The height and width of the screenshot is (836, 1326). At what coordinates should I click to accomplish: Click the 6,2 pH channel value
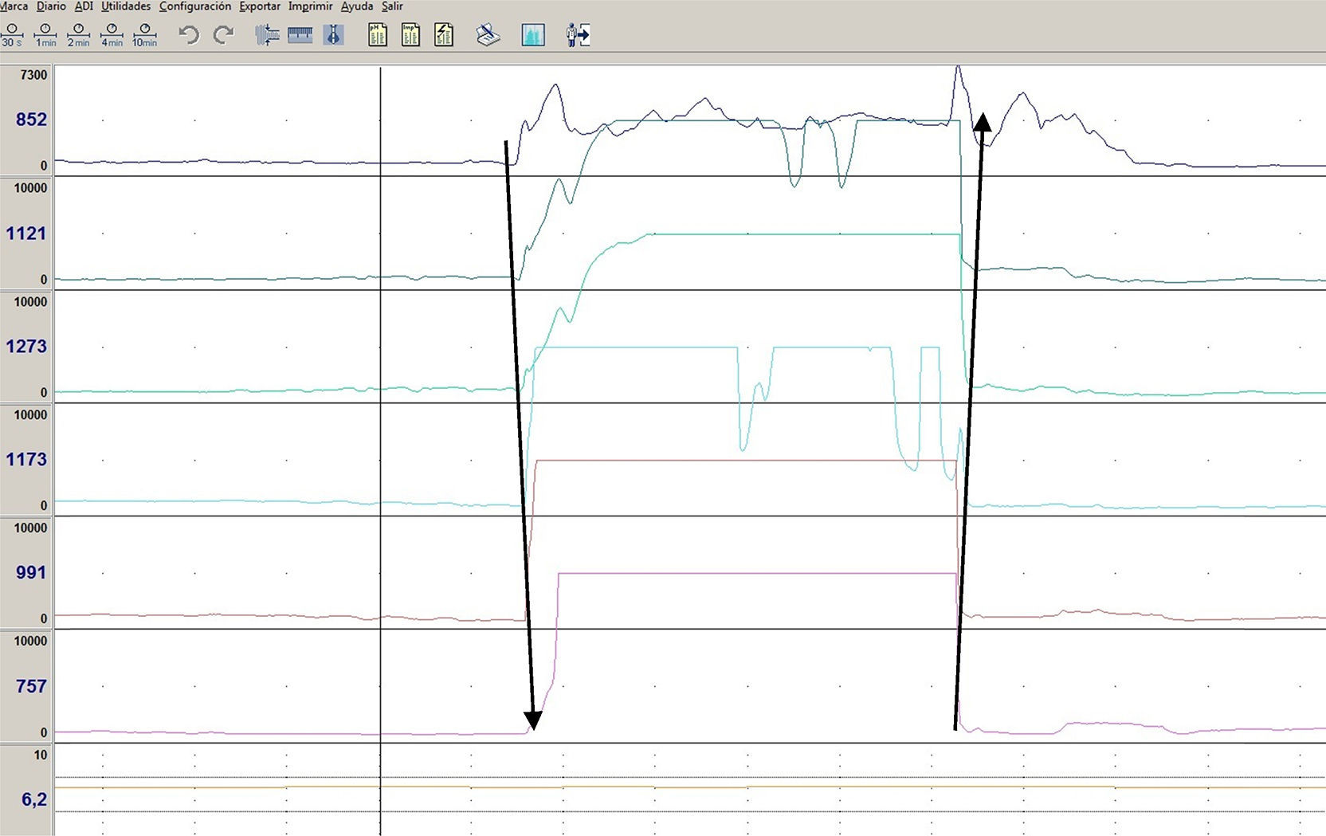(33, 799)
